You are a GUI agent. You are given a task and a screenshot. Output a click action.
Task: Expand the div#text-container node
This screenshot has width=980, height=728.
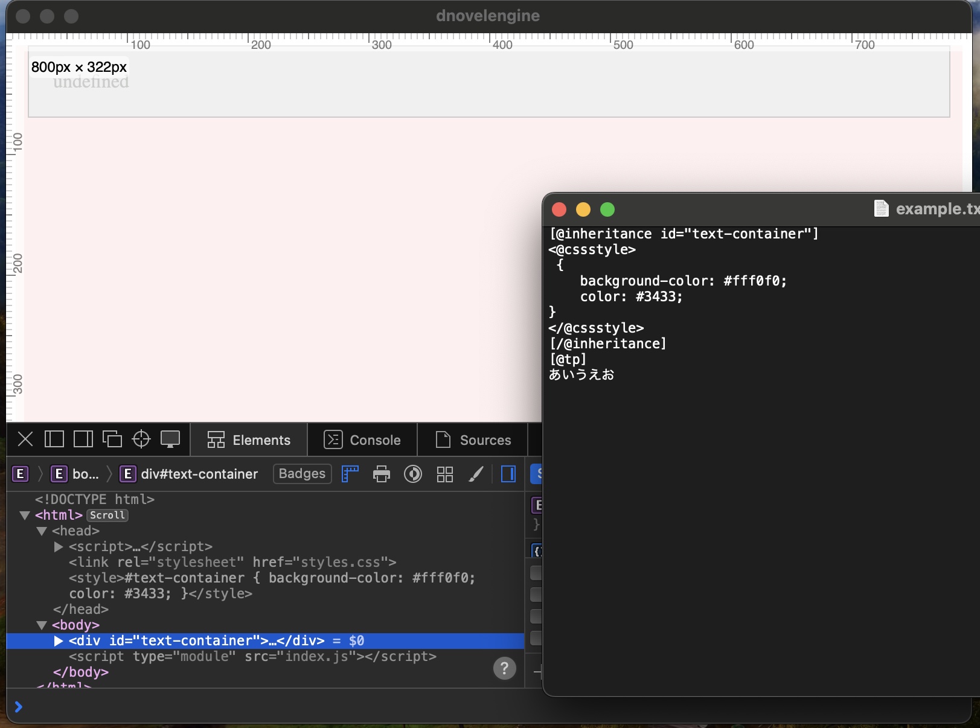[x=59, y=640]
